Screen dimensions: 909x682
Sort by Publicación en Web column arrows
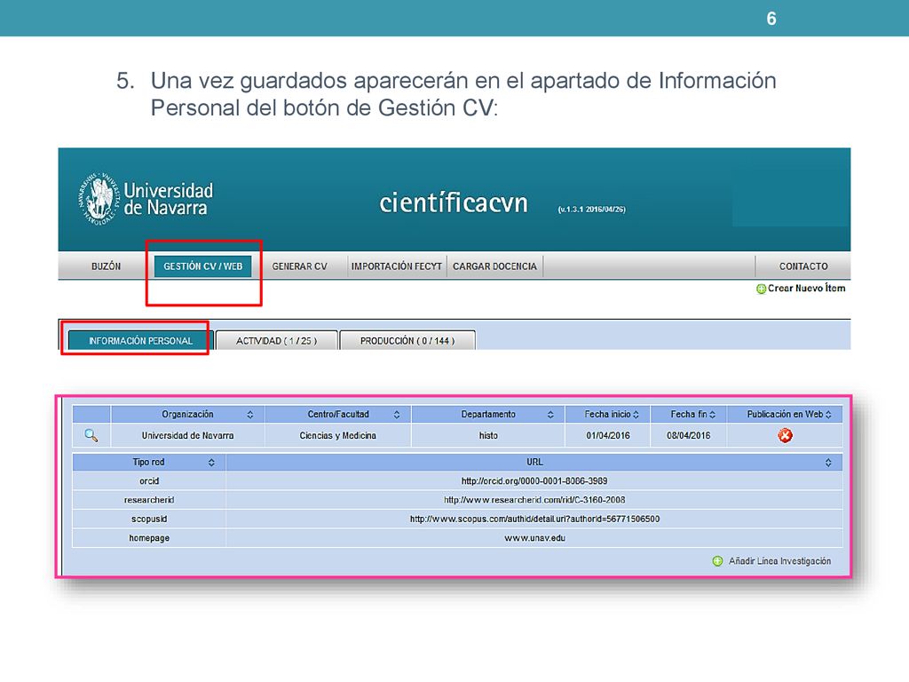828,414
